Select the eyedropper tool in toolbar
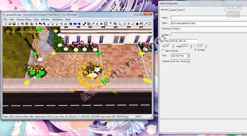The width and height of the screenshot is (247, 136). tap(93, 24)
